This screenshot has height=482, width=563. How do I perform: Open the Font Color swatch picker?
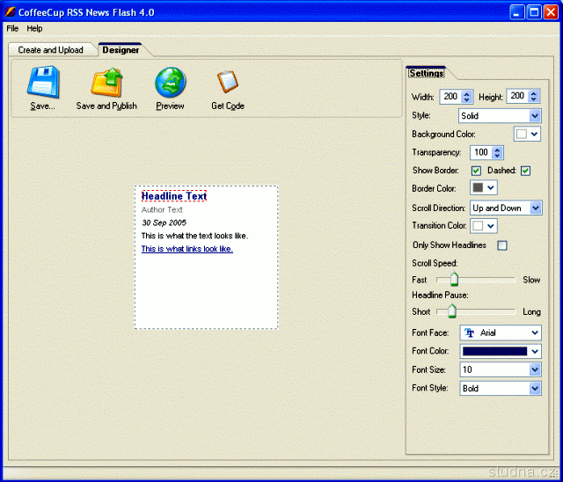[500, 351]
